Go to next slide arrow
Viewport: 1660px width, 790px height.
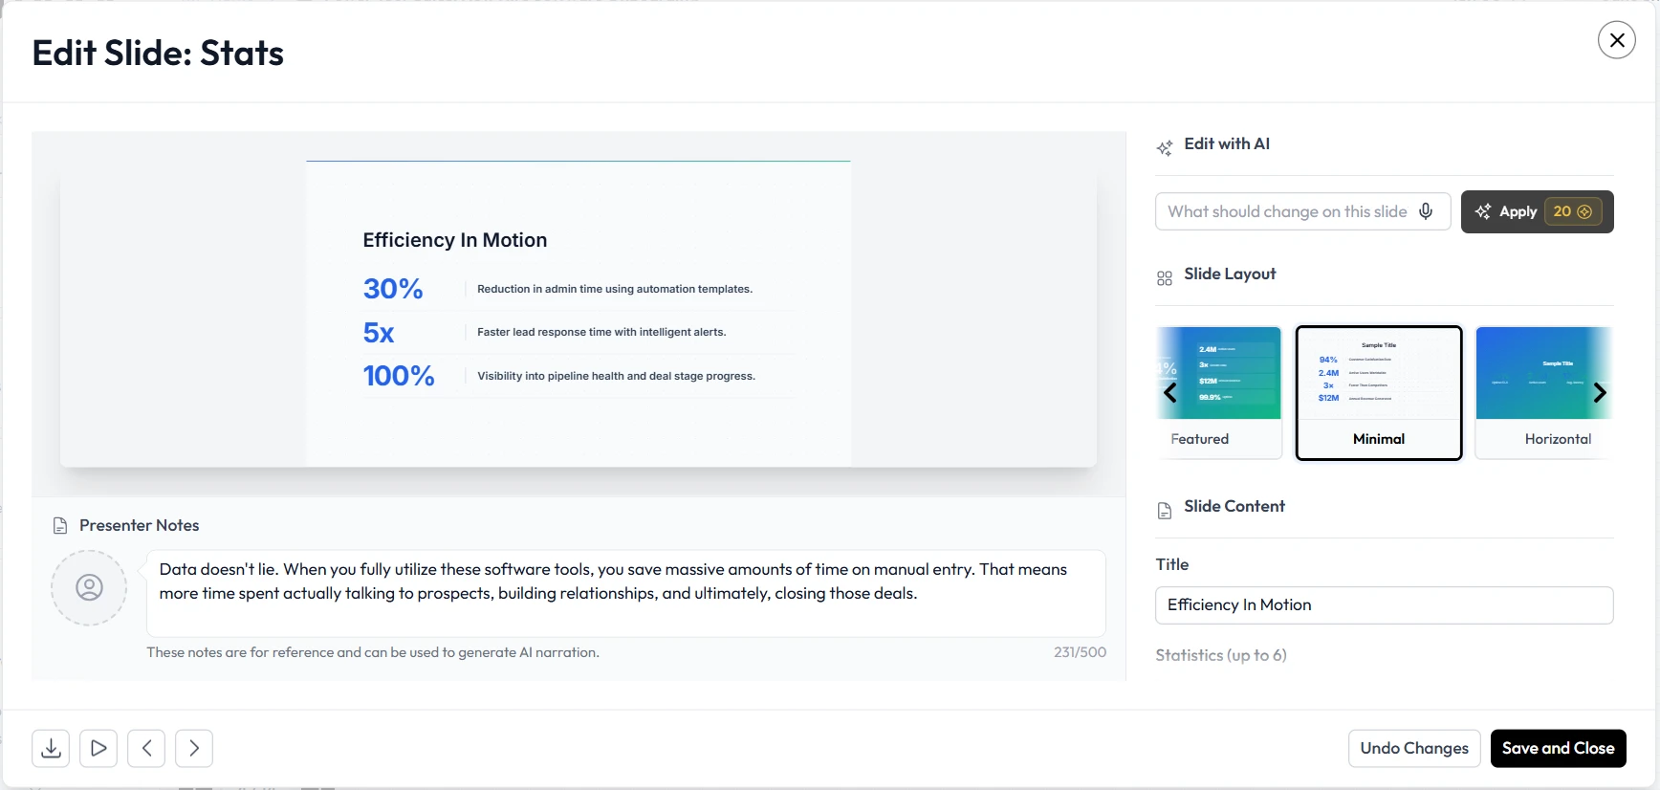click(x=194, y=748)
